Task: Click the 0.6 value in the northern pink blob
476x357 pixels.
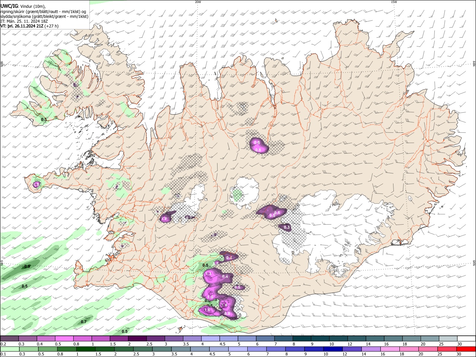Action: coord(257,142)
